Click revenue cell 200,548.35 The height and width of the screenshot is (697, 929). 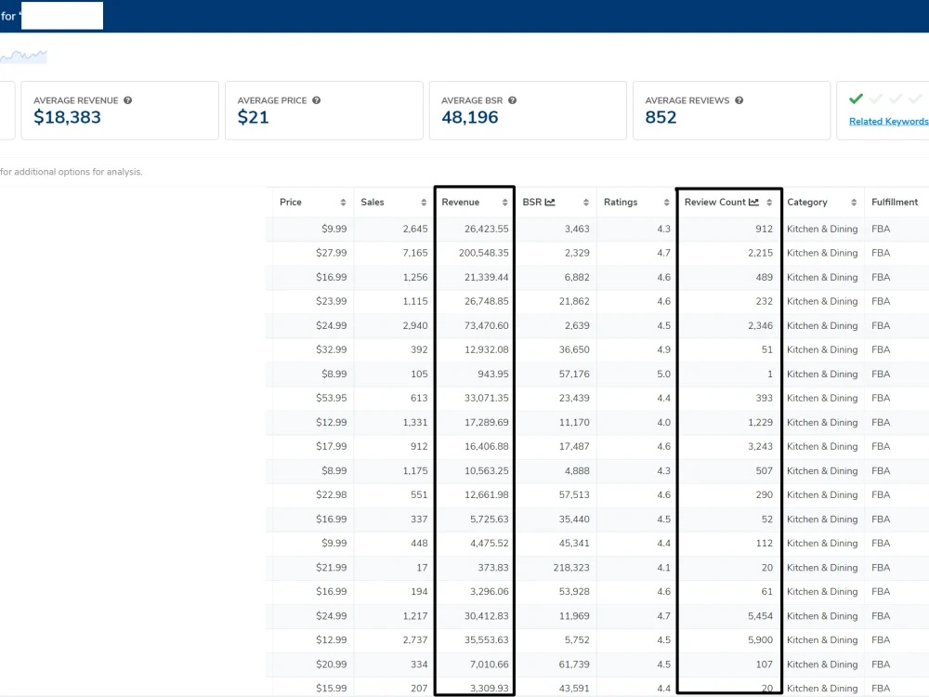pos(483,253)
